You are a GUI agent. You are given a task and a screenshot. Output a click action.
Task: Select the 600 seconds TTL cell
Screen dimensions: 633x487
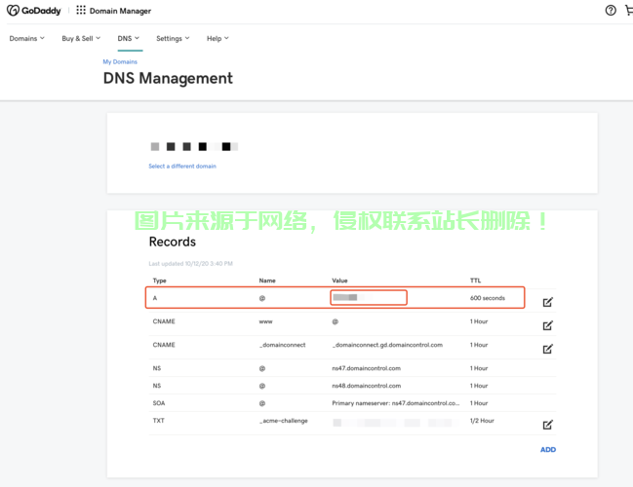pyautogui.click(x=488, y=298)
